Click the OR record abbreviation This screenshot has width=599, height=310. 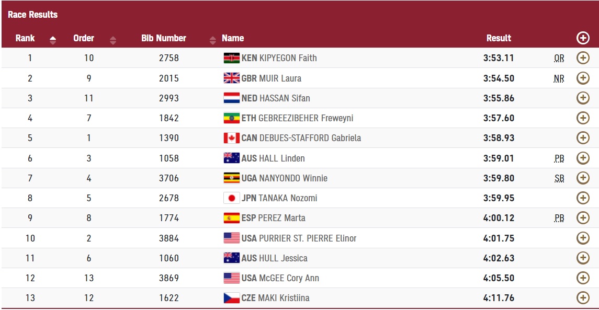pyautogui.click(x=559, y=59)
